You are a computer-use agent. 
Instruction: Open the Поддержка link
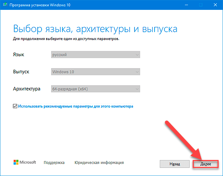click(54, 162)
